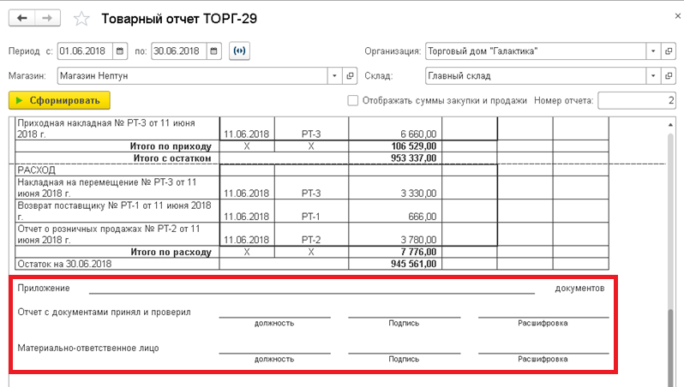Open the Магазин record with the open-form icon
Viewport: 684px width, 387px height.
pos(350,76)
